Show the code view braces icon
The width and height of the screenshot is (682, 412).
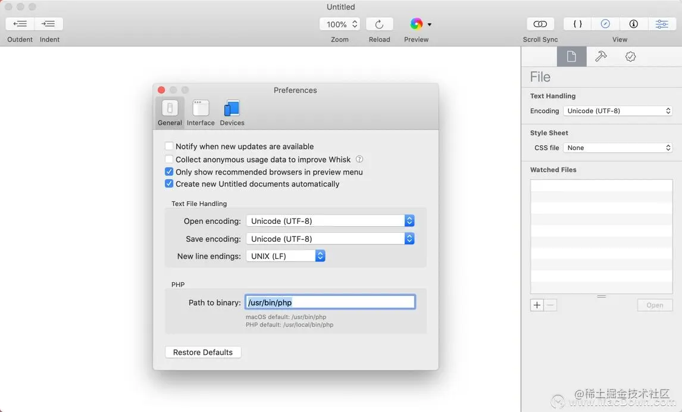pyautogui.click(x=577, y=24)
